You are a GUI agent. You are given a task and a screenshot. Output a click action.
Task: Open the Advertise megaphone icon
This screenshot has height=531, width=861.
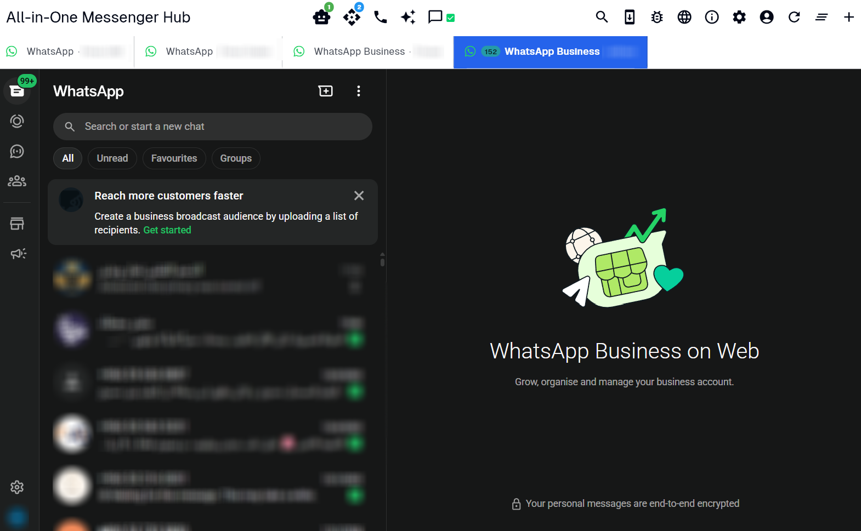pyautogui.click(x=18, y=253)
